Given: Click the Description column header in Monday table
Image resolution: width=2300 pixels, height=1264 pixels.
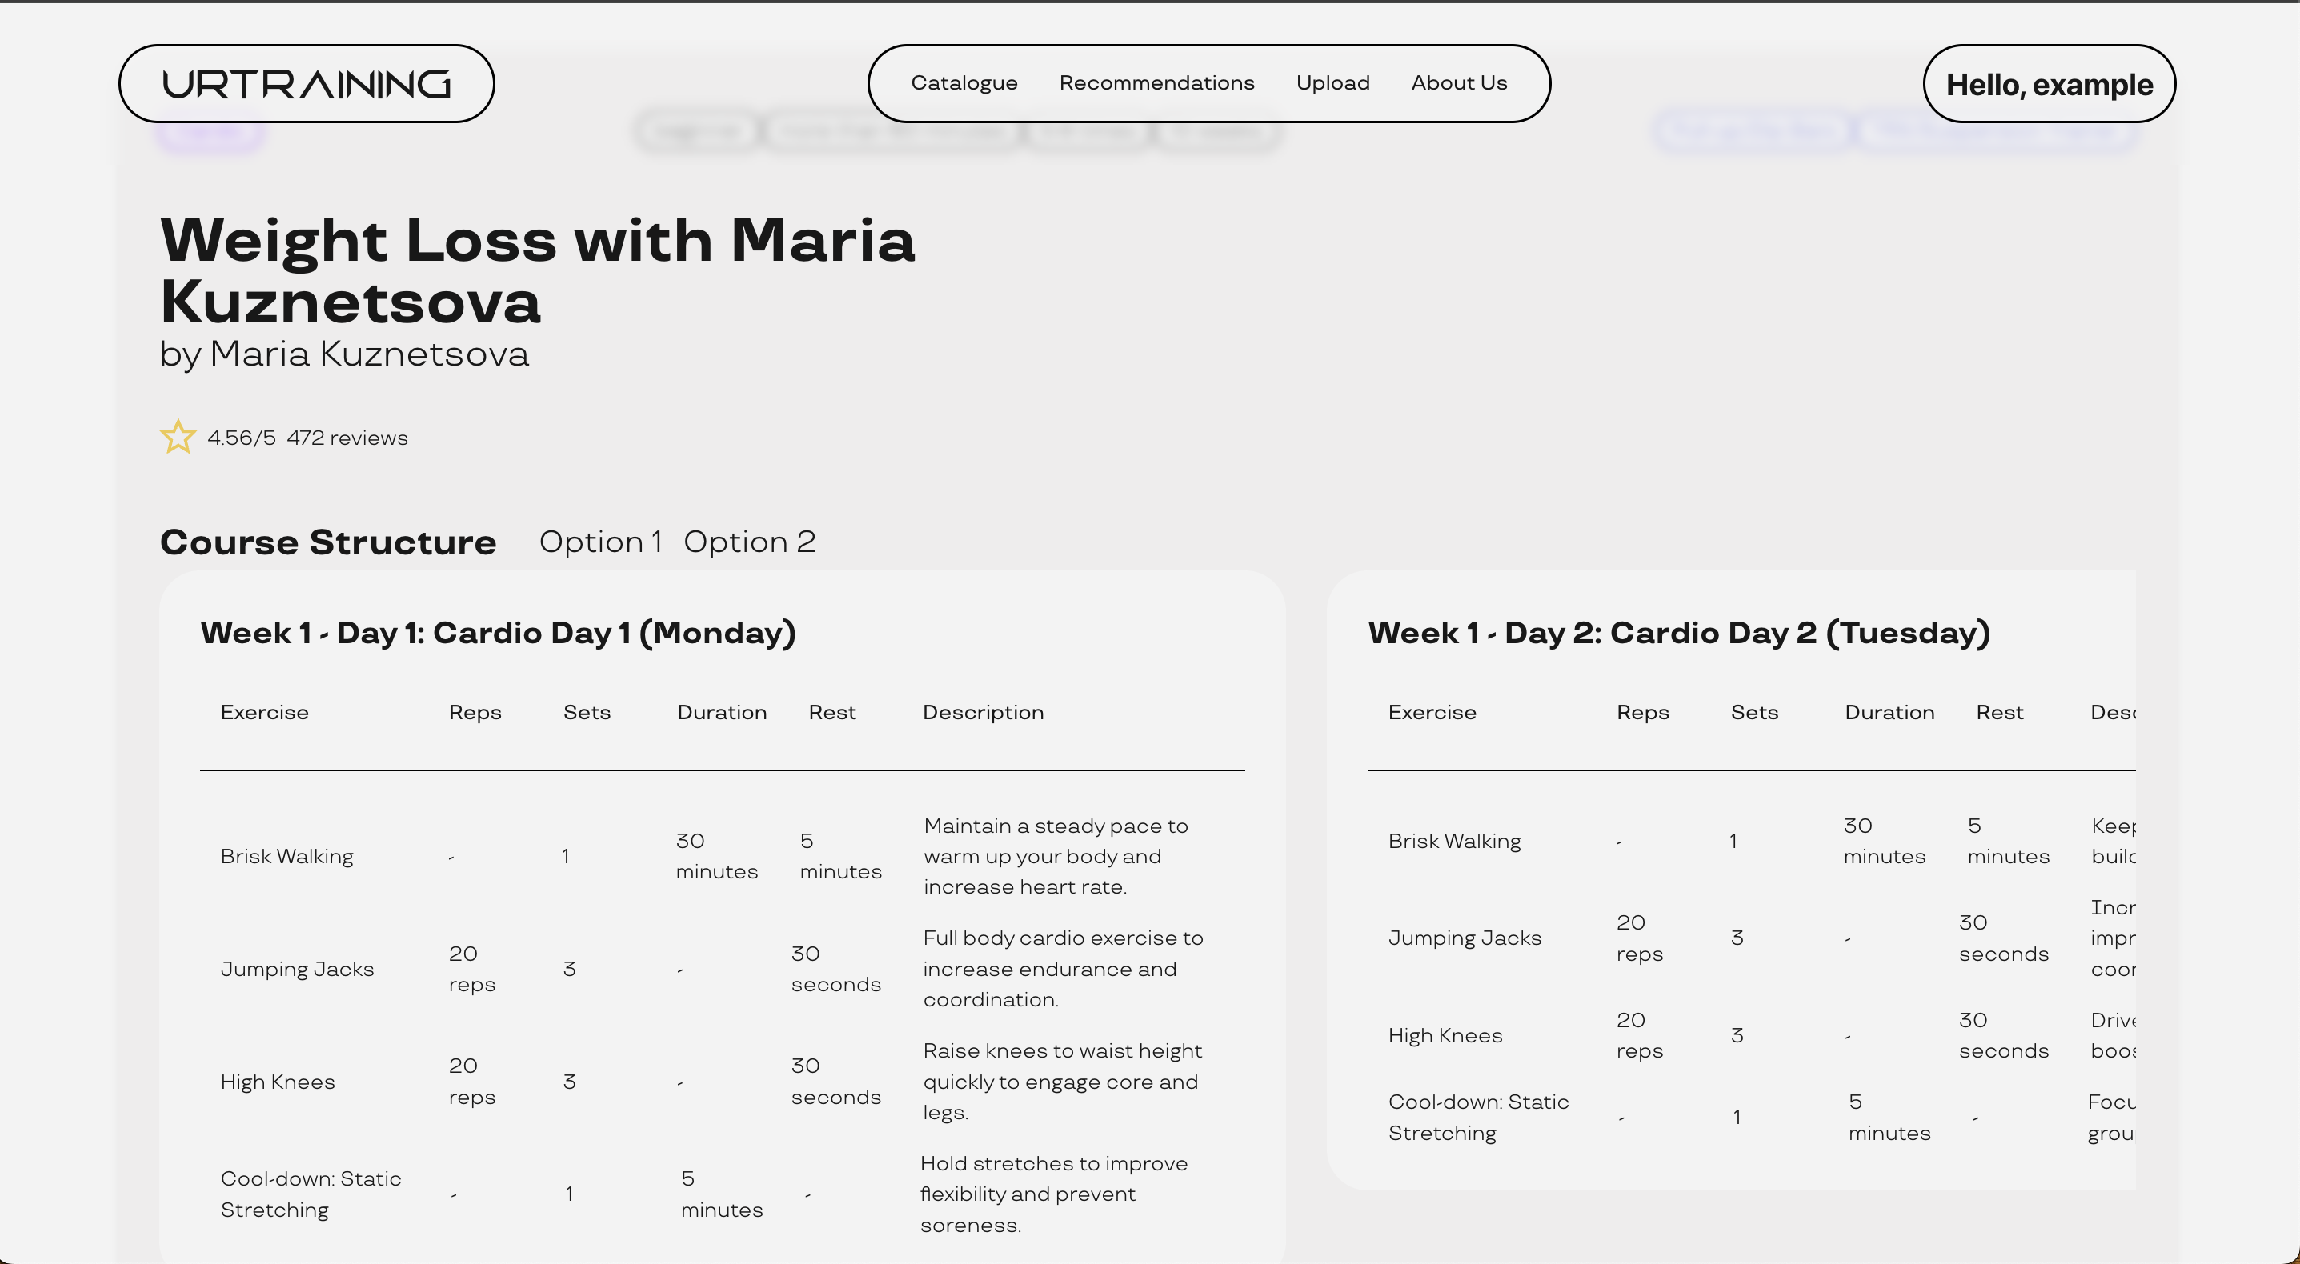Looking at the screenshot, I should pos(982,712).
